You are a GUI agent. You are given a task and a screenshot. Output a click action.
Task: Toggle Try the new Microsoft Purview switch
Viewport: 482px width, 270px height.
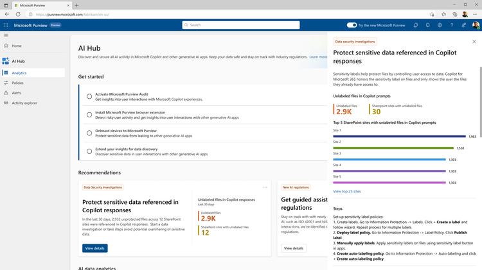pos(352,25)
